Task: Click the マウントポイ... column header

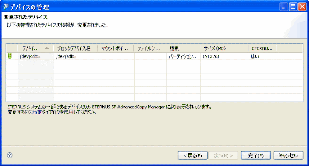Action: coord(116,48)
